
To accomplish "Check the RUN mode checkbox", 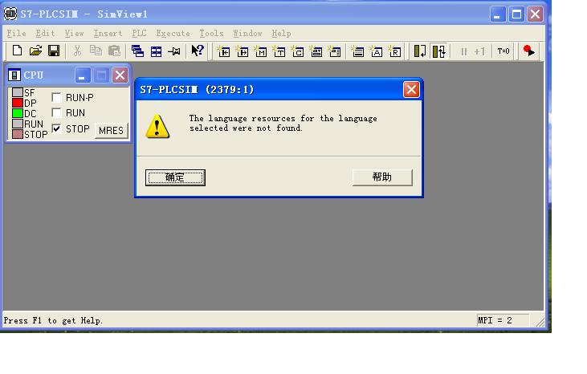I will [x=56, y=112].
